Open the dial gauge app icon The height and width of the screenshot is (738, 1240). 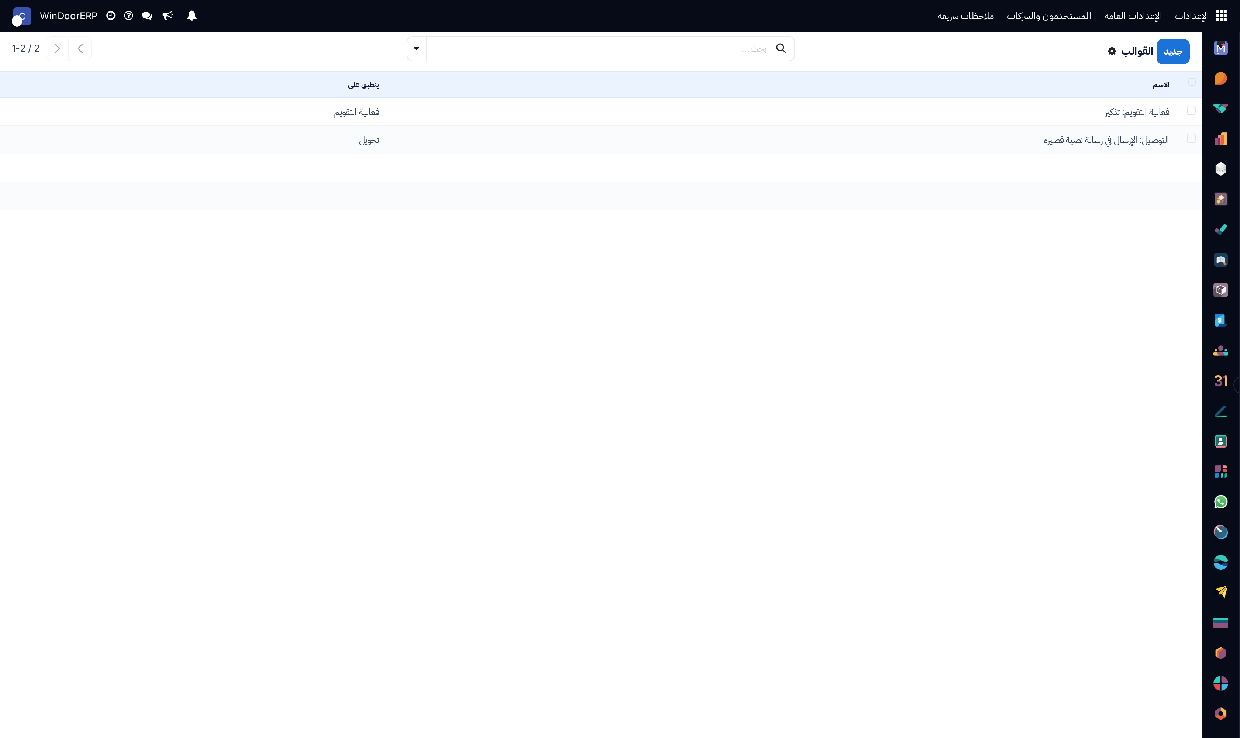click(1220, 532)
